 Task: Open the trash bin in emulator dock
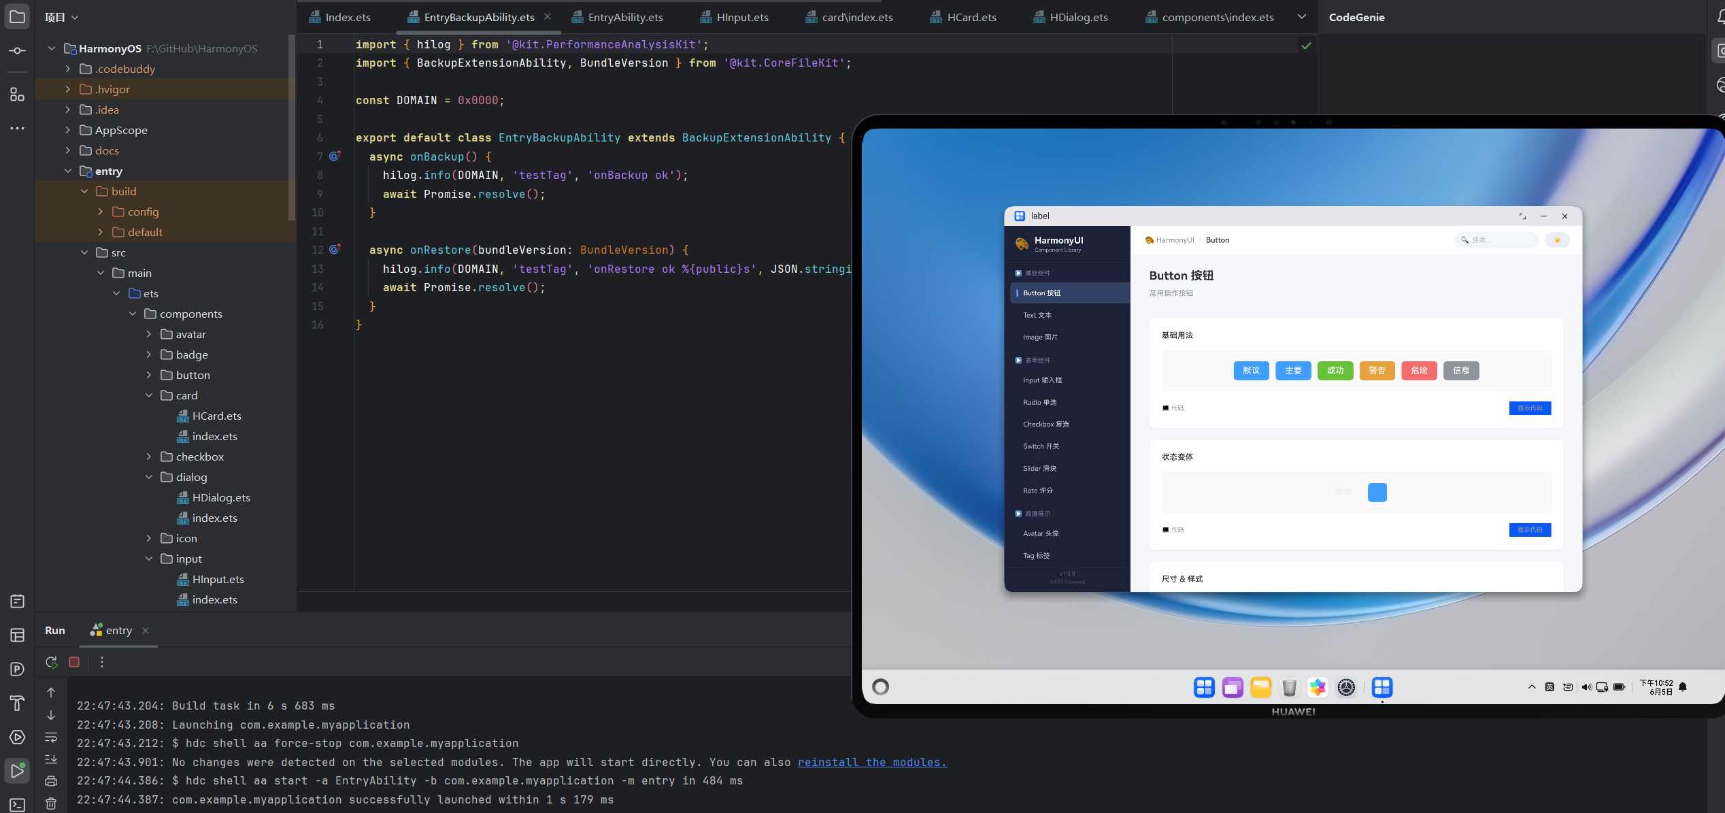point(1289,687)
